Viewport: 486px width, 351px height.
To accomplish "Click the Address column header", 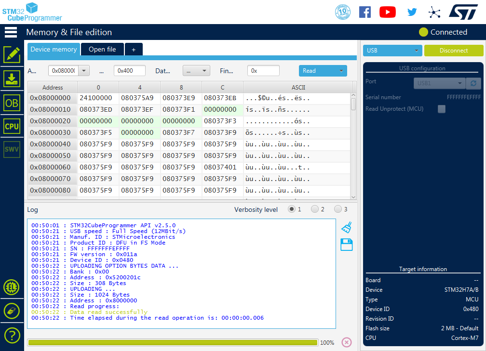I will pos(53,87).
